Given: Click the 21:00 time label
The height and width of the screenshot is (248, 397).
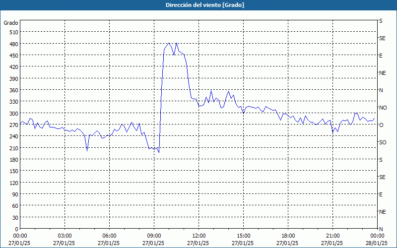Looking at the screenshot, I should 332,236.
